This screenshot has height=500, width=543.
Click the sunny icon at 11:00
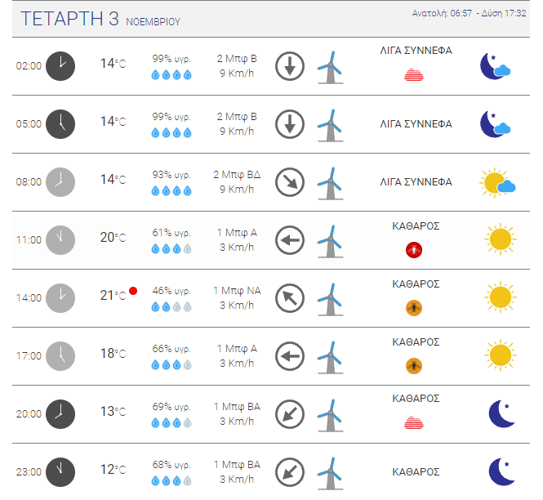pyautogui.click(x=501, y=239)
